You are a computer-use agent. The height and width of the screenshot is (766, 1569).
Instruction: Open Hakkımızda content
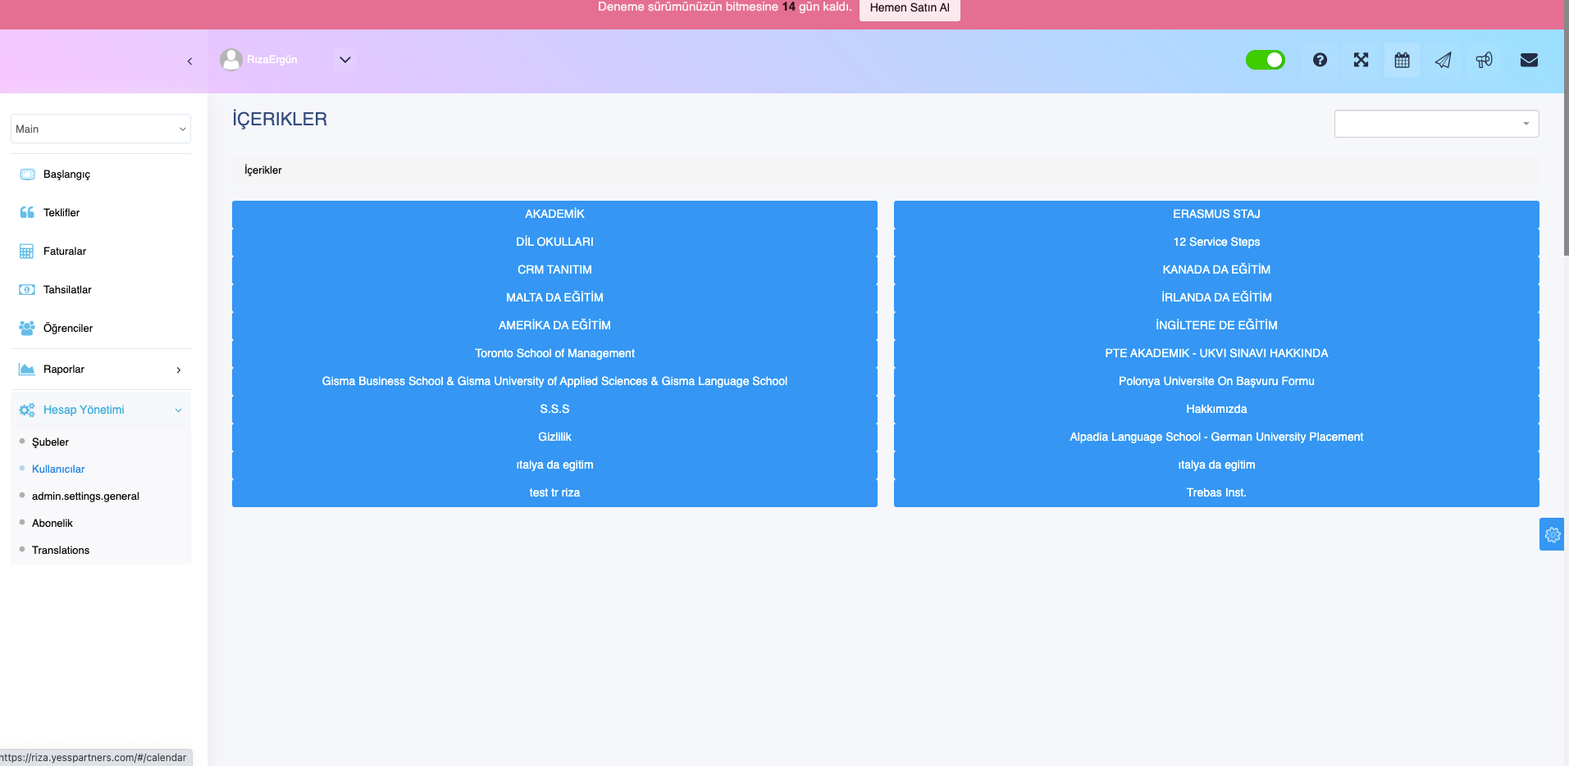(1216, 409)
